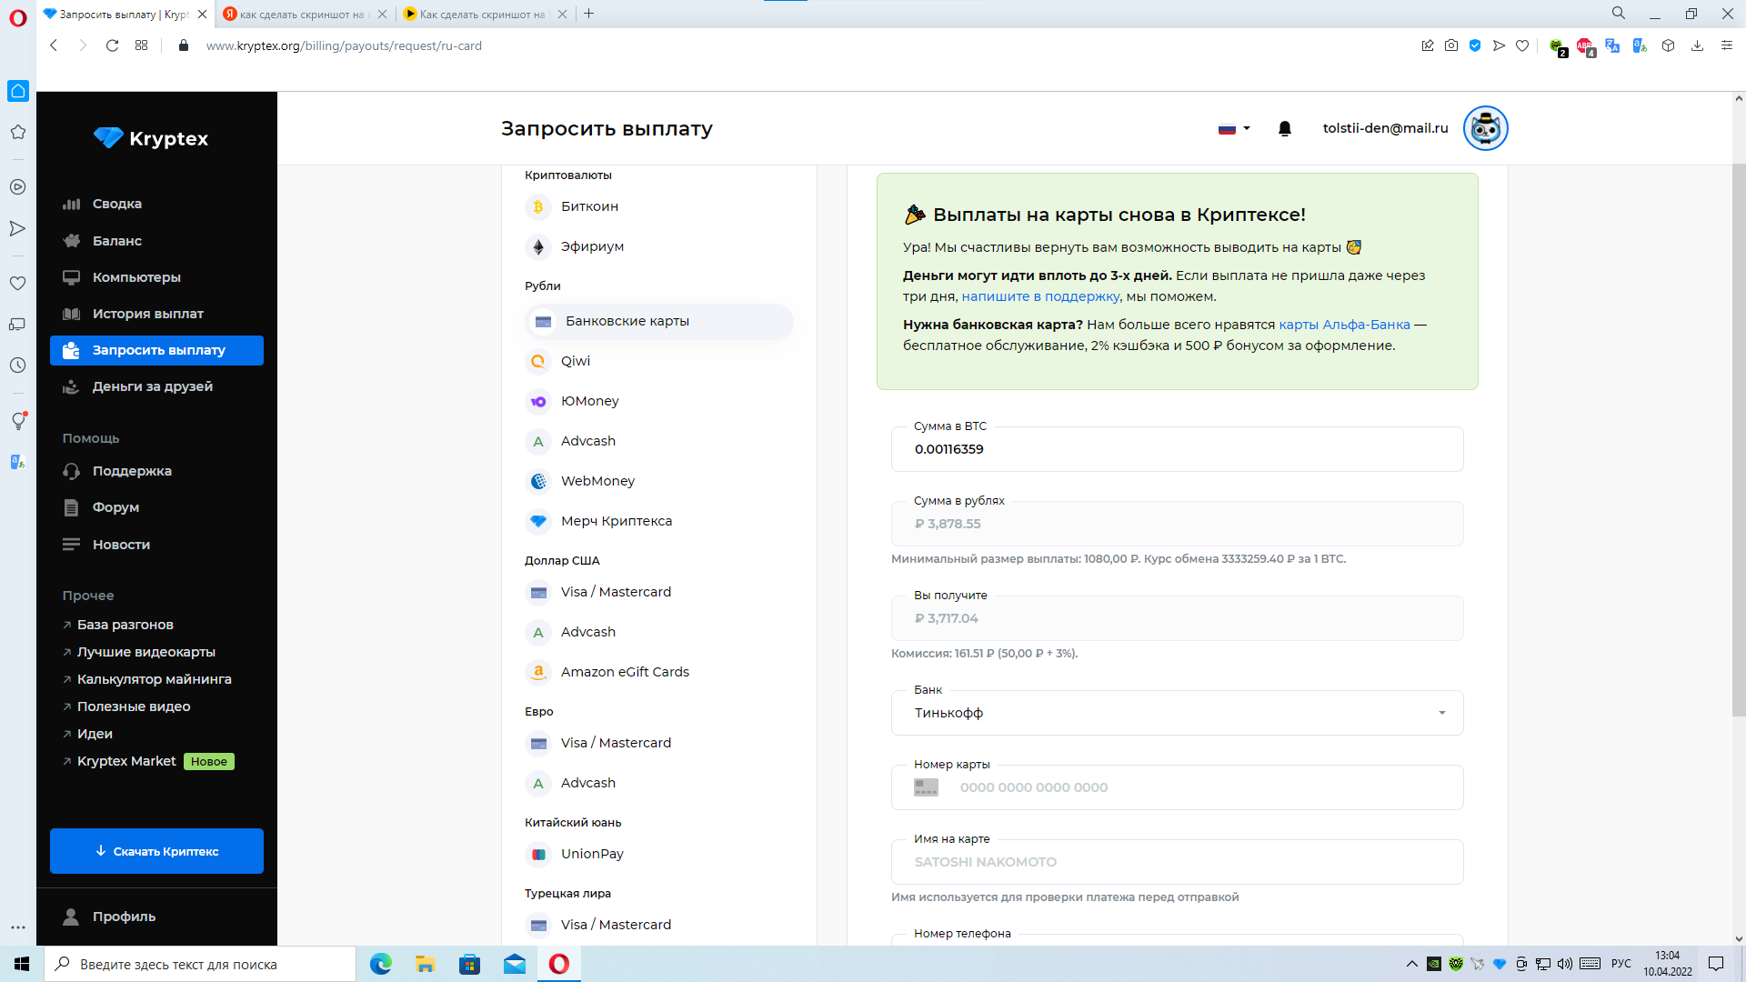Add page to bookmarks heart icon
Screen dimensions: 1746x982
tap(1522, 45)
